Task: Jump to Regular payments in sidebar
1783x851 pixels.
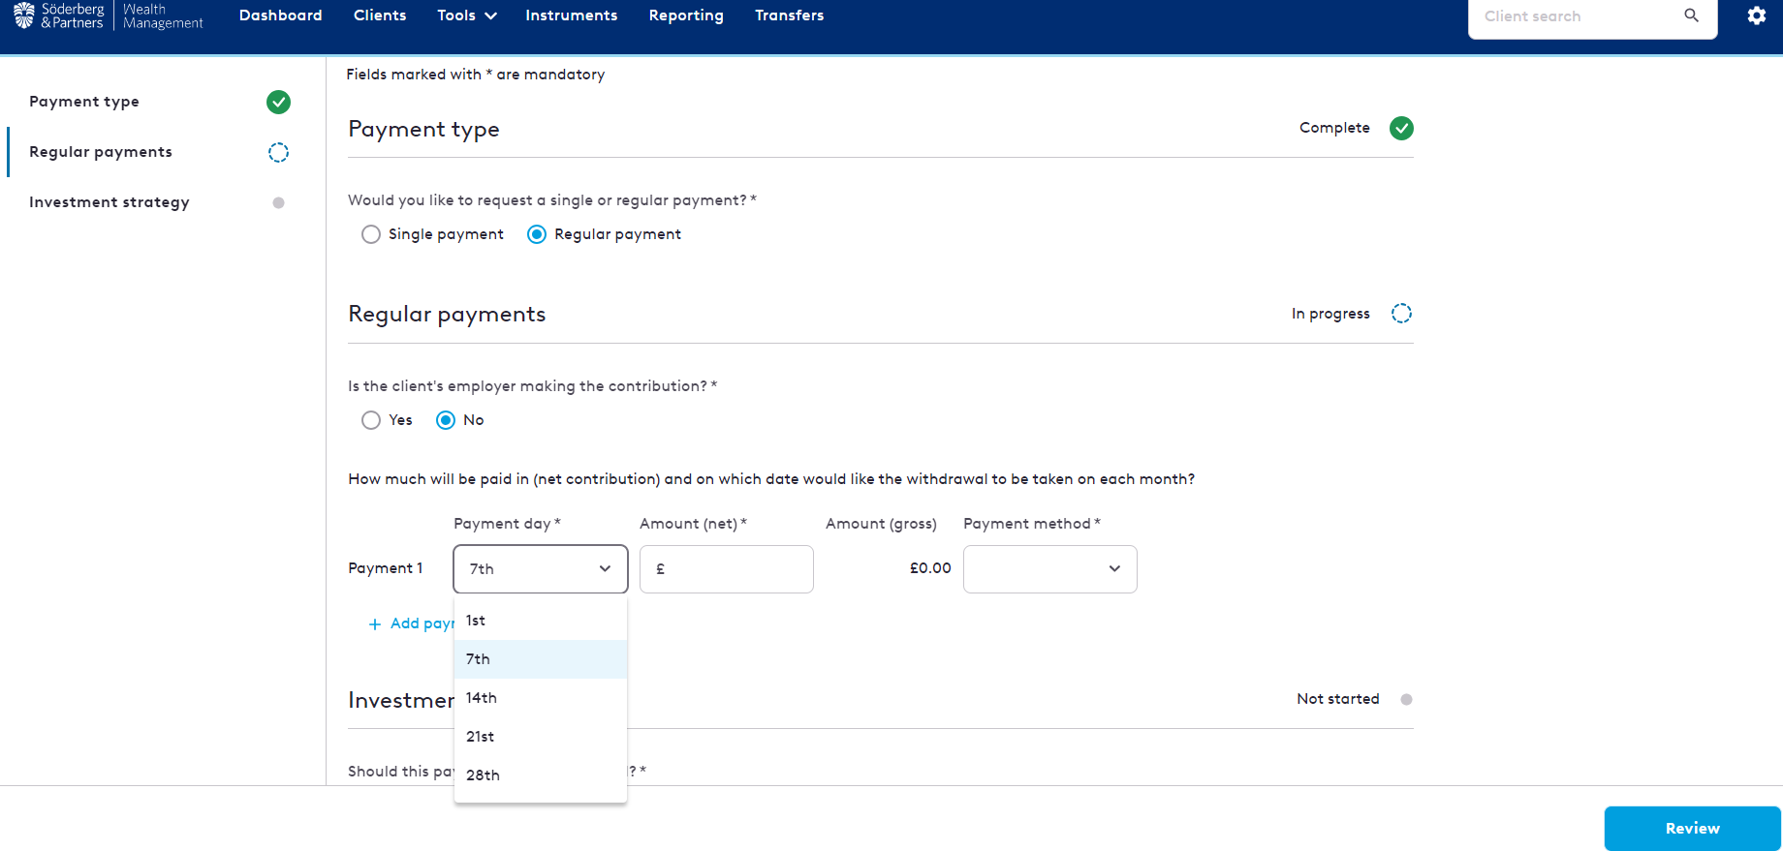Action: (101, 152)
